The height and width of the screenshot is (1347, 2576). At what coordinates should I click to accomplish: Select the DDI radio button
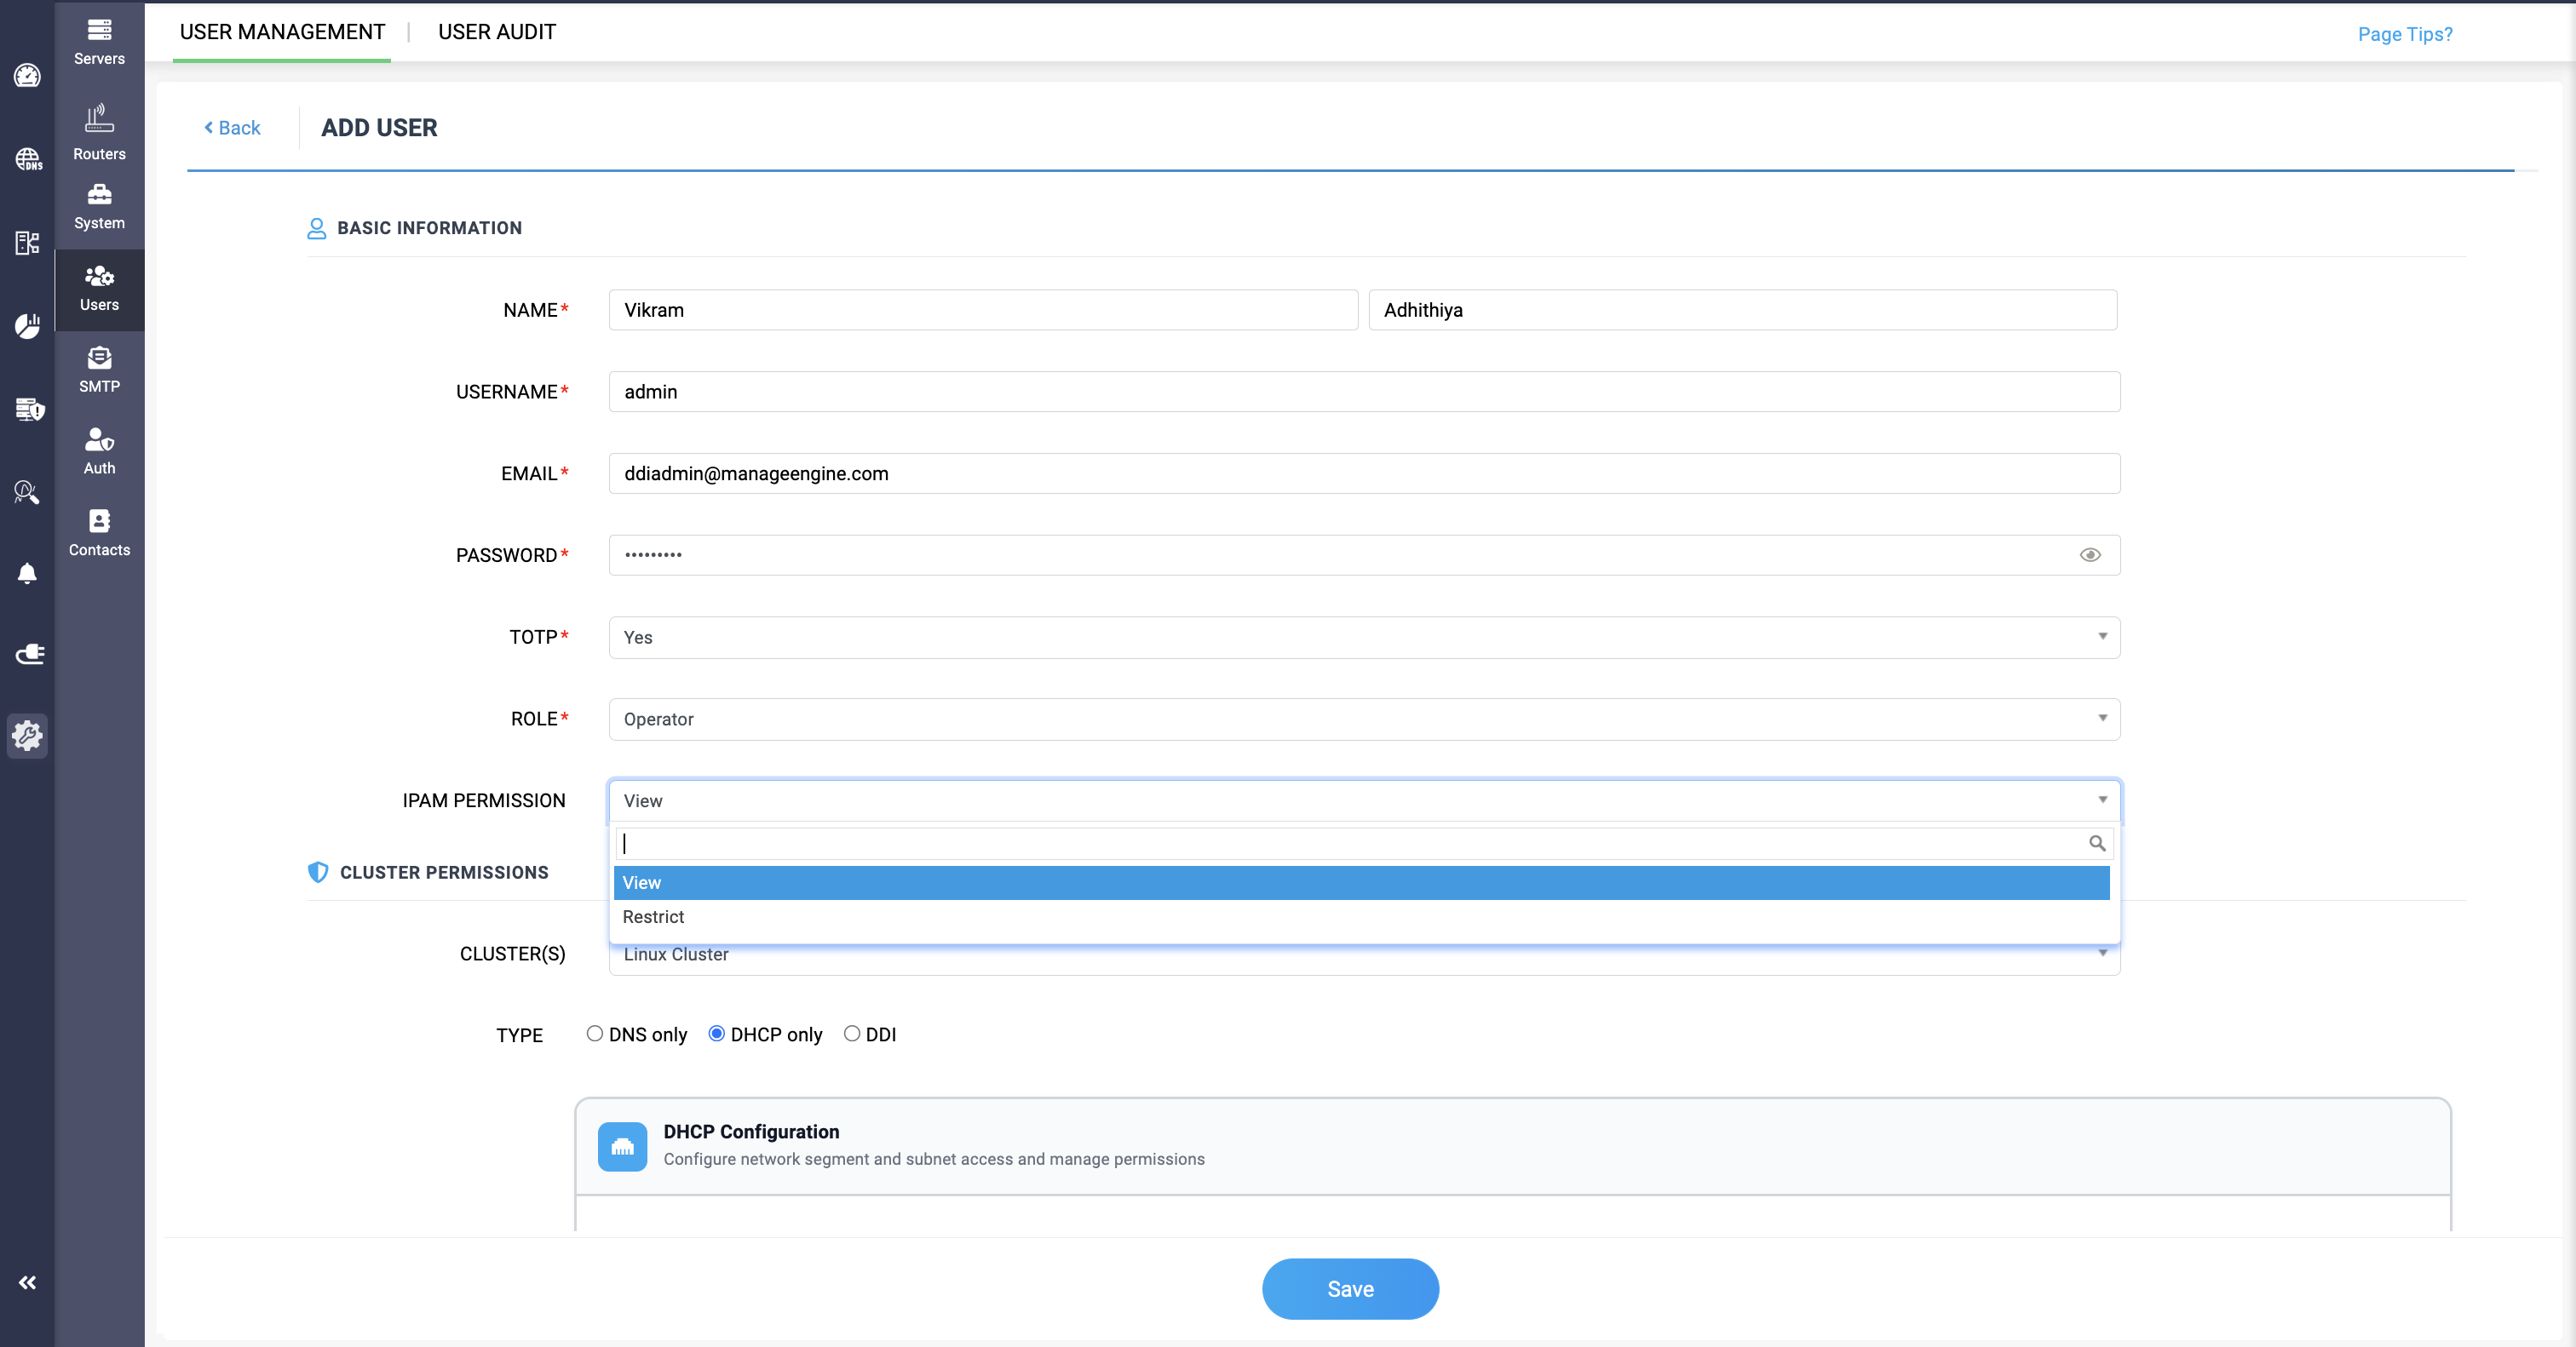[x=852, y=1033]
